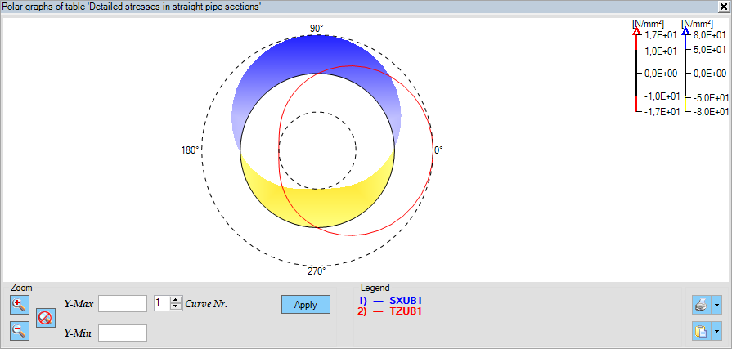Click the 8,0E+01 blue scale value
732x349 pixels.
(708, 35)
